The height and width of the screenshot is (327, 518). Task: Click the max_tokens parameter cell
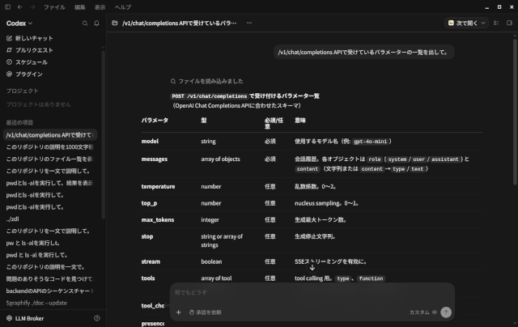point(158,220)
